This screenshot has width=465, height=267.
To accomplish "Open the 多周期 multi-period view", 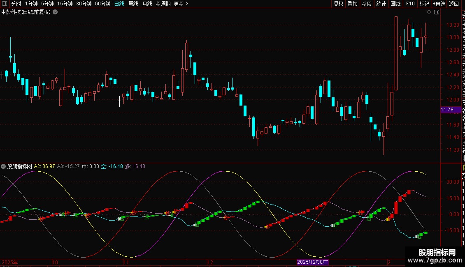I will [163, 4].
